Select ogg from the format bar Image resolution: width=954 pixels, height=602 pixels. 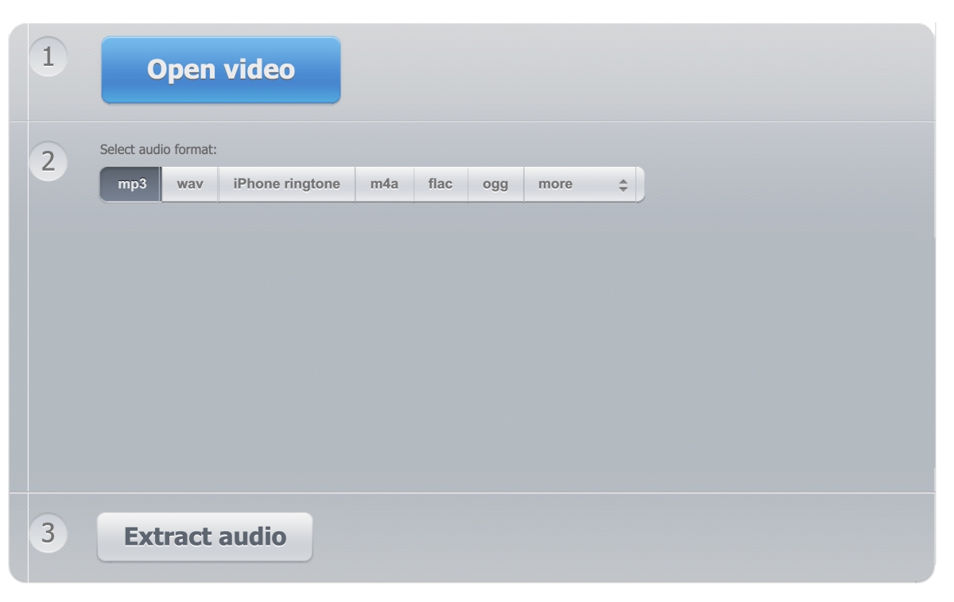(x=495, y=184)
